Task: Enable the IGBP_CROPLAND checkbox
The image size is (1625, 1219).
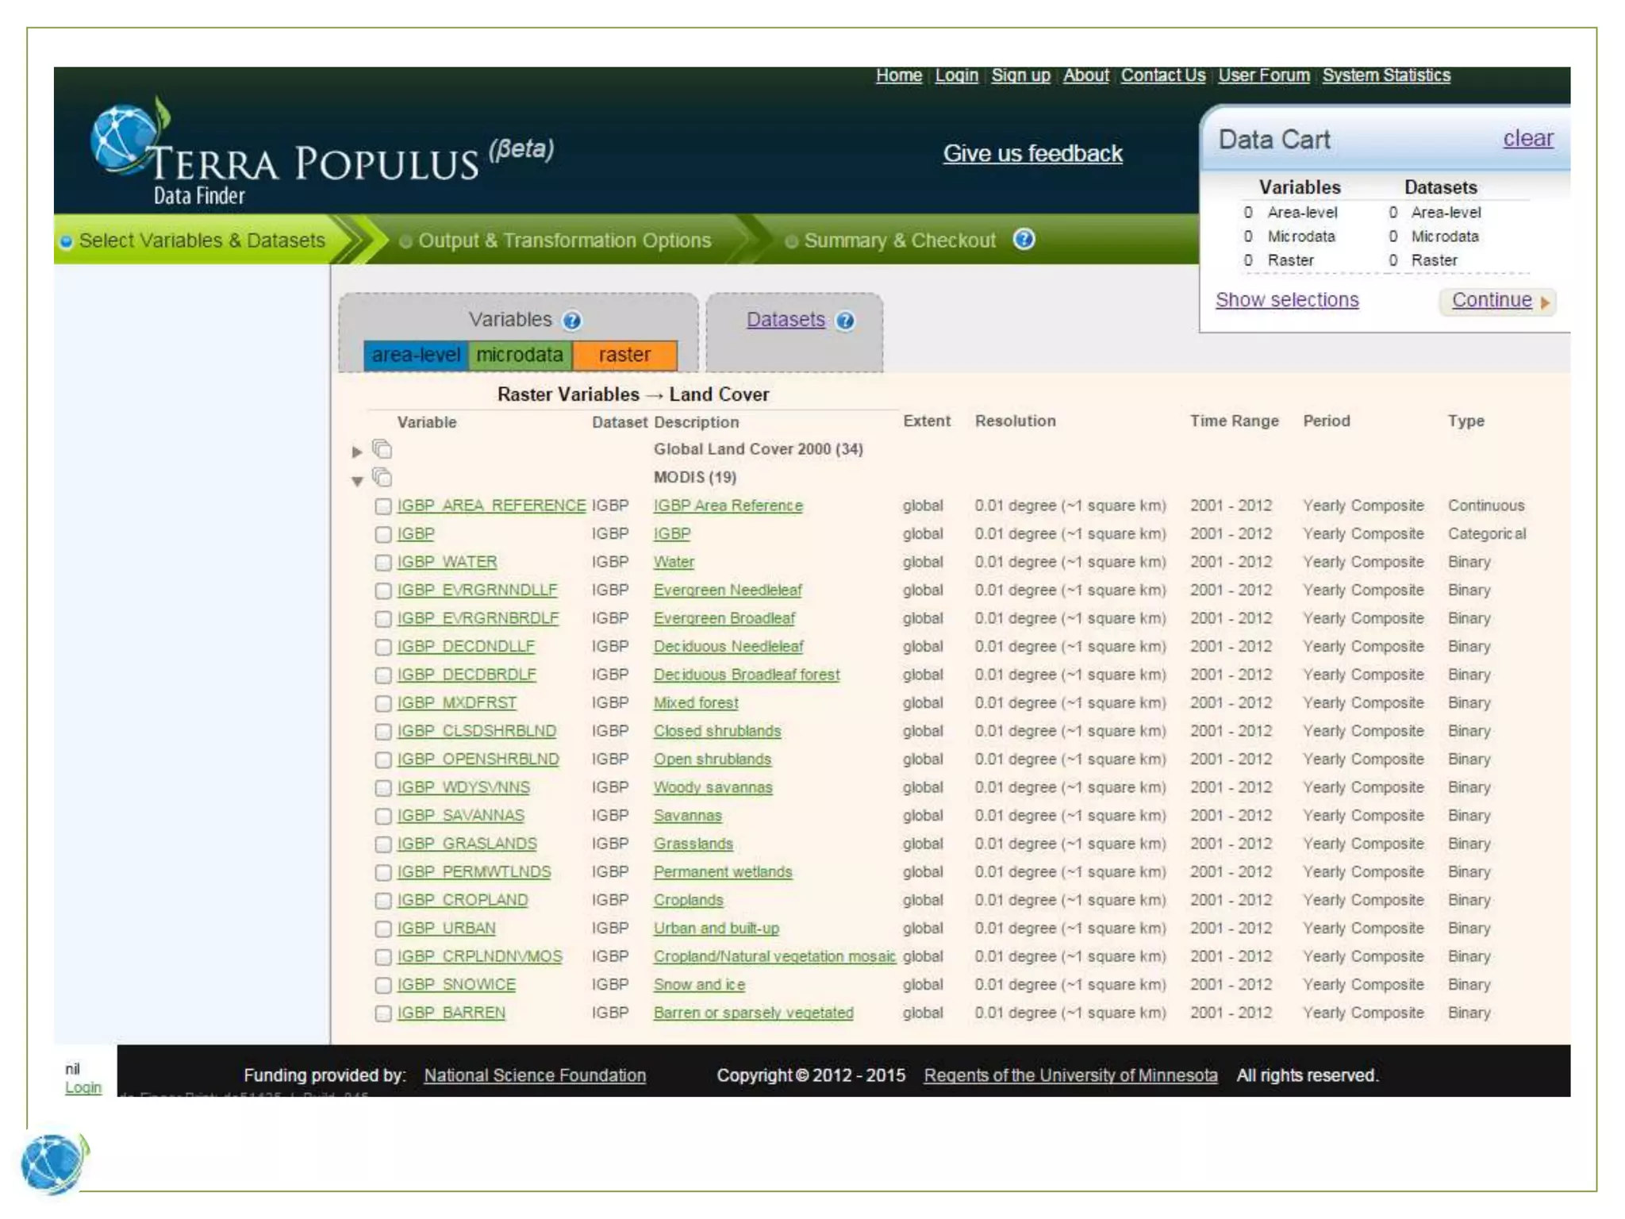Action: point(383,901)
